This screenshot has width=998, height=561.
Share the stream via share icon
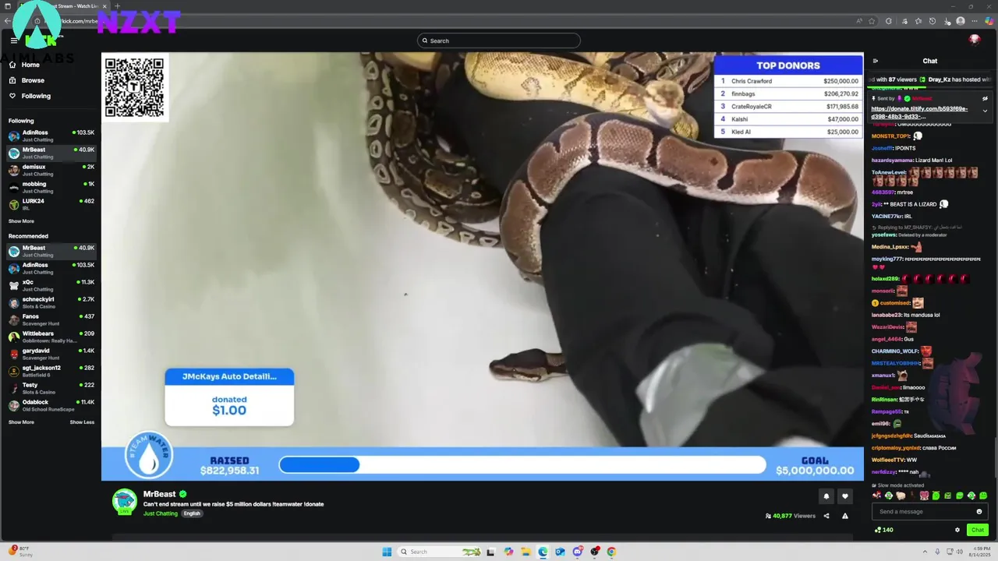826,516
